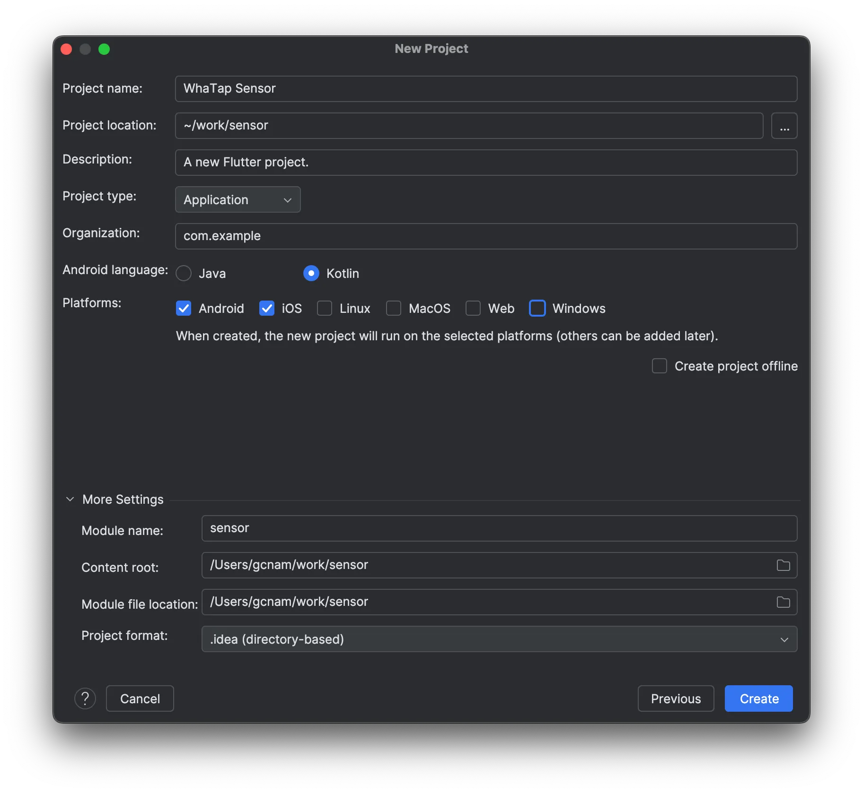Click the 'New Project' window title
863x793 pixels.
pos(431,49)
